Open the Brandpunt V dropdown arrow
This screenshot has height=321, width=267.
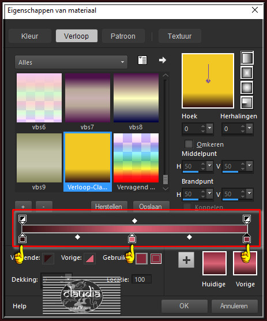(250, 193)
